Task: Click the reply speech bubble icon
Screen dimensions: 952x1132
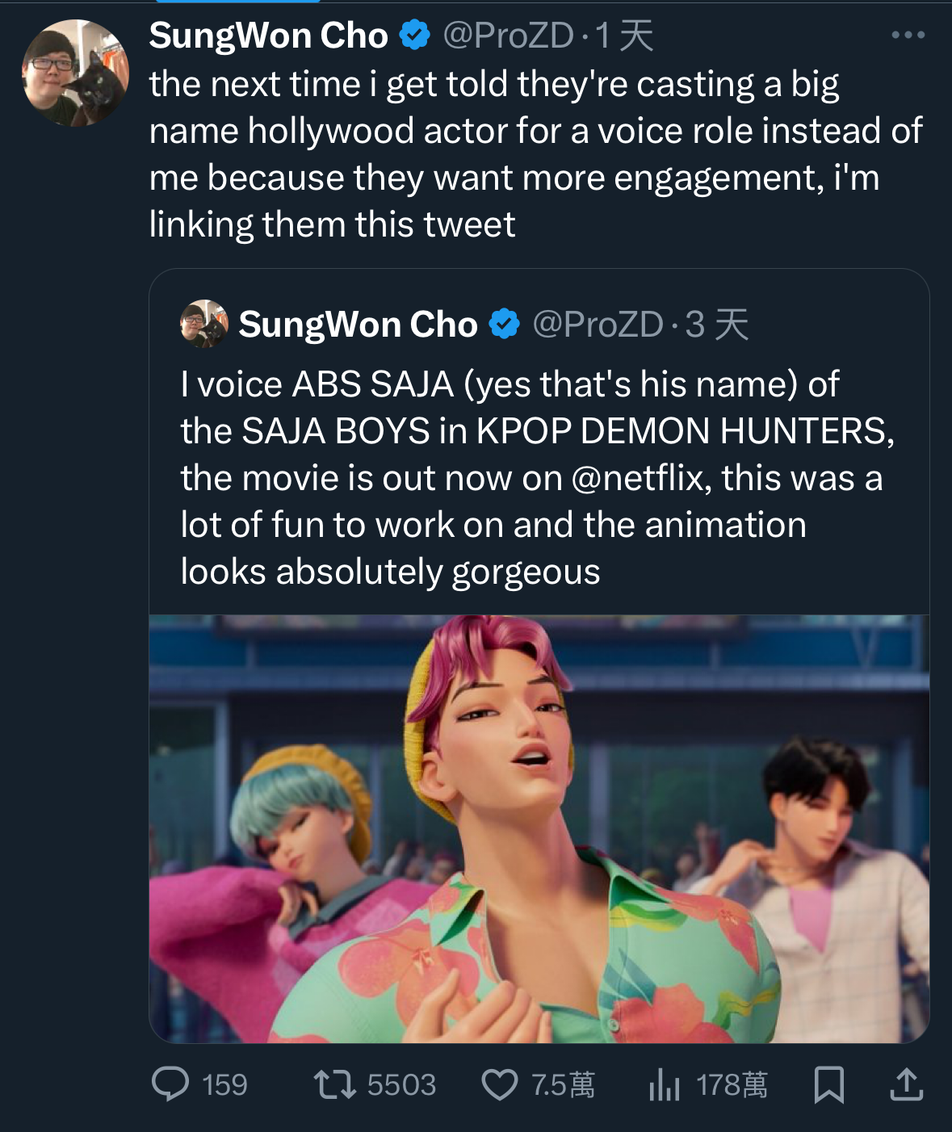Action: coord(170,1084)
